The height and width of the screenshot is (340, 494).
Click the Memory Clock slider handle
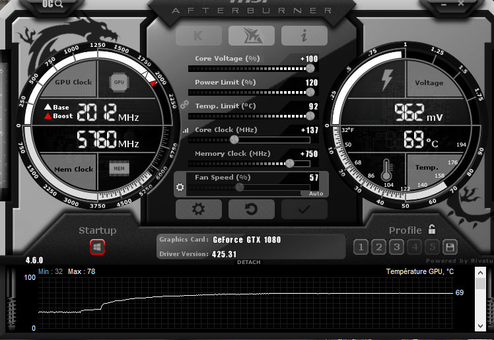[289, 163]
